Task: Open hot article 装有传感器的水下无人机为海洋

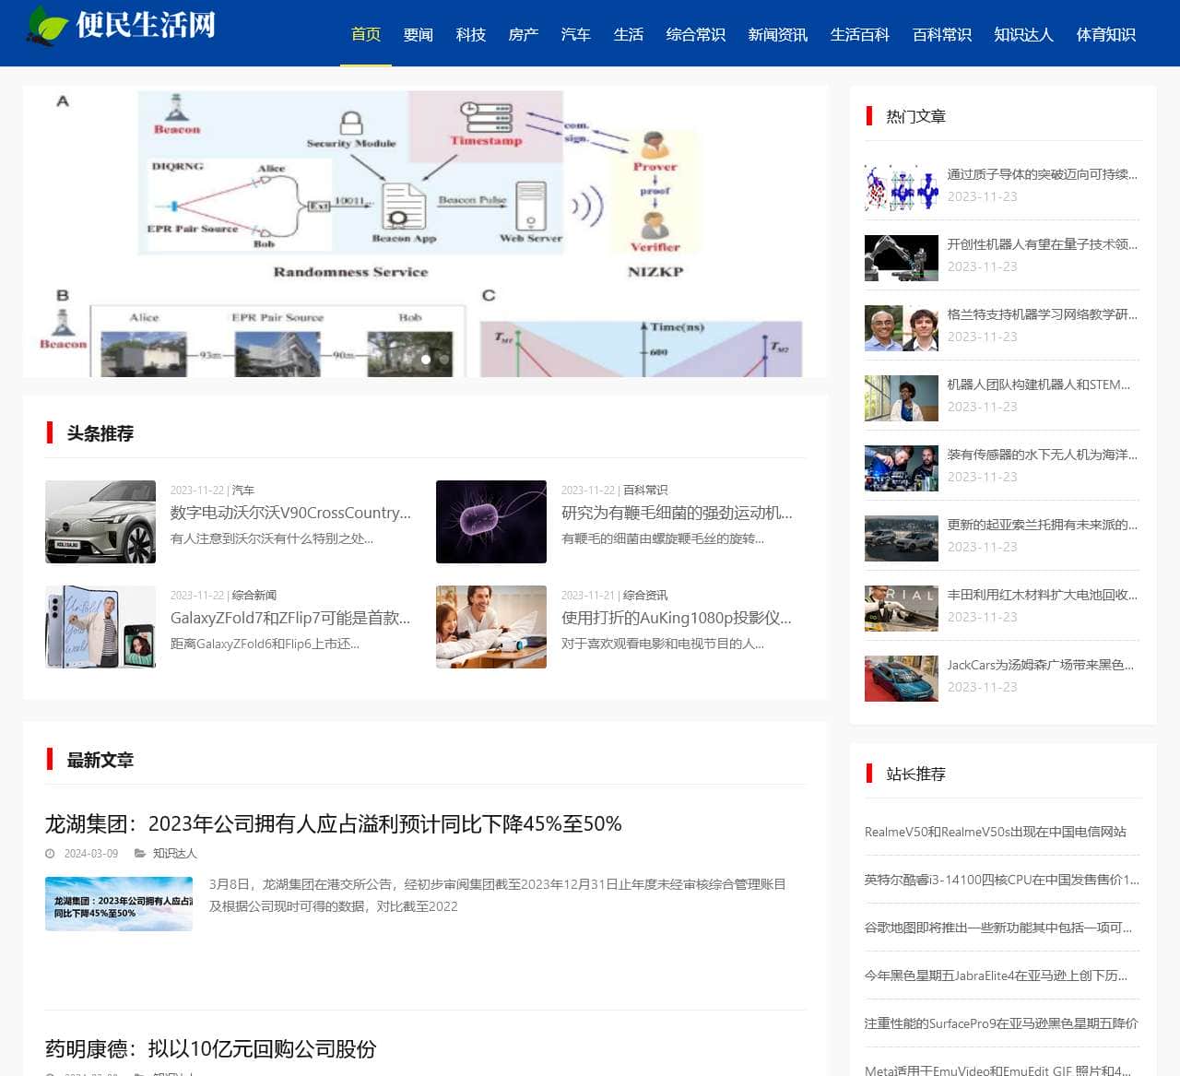Action: pyautogui.click(x=1043, y=455)
